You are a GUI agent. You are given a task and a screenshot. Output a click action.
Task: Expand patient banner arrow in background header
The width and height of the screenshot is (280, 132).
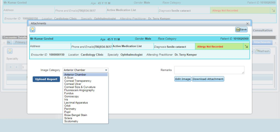[273, 10]
